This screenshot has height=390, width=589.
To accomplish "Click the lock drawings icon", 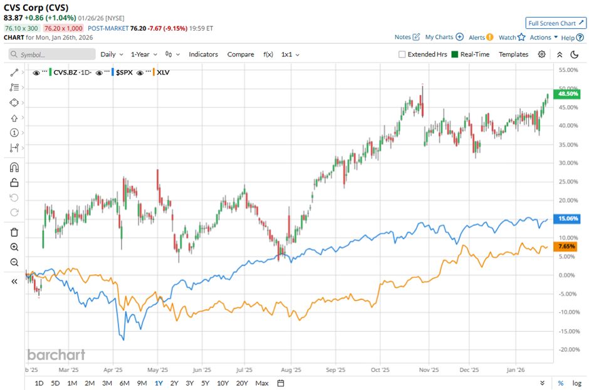I will tap(14, 183).
